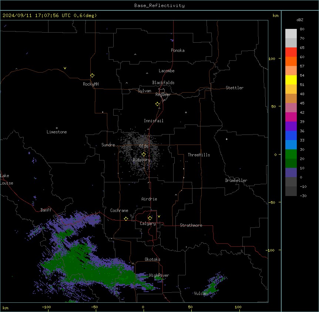Click the -50 tick label on right axis
The height and width of the screenshot is (312, 319).
pos(272,202)
